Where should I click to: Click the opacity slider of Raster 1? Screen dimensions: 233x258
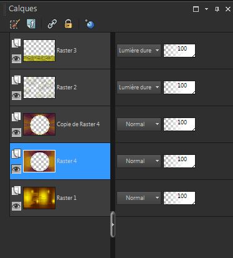click(179, 198)
